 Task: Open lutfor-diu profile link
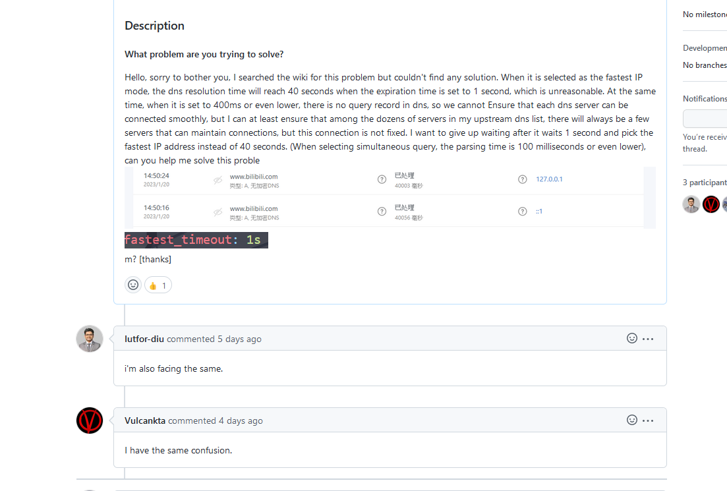(x=144, y=339)
